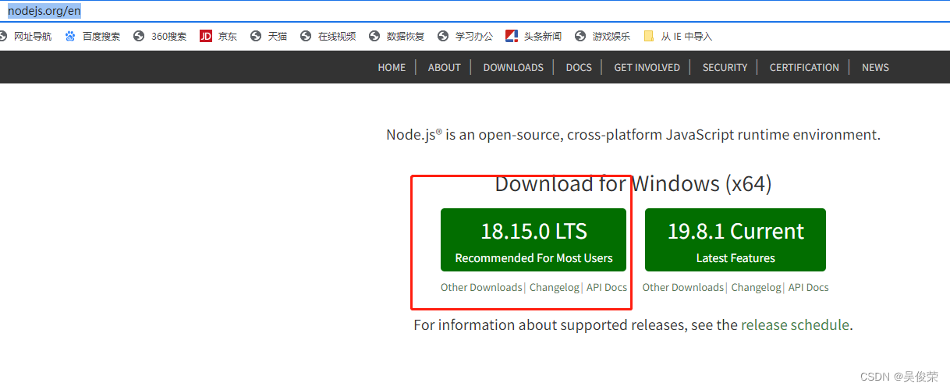
Task: Click the 'Download for Windows (x64)' heading
Action: [633, 184]
